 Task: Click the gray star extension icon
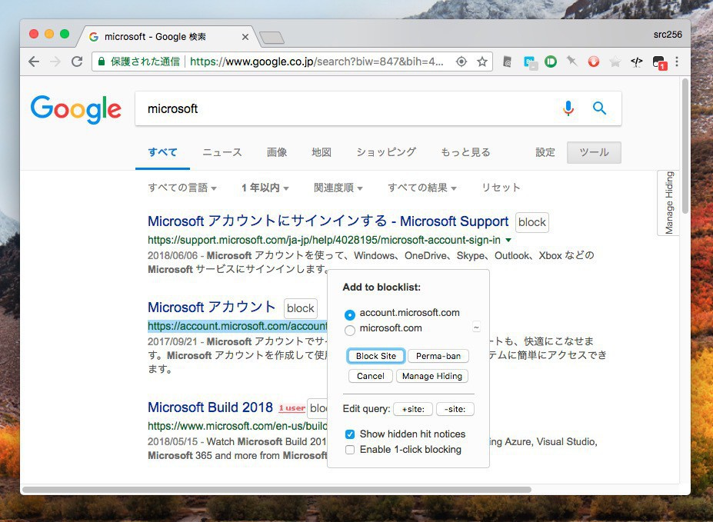(x=615, y=62)
